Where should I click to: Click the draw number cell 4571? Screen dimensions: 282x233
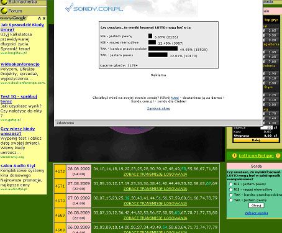[x=60, y=186]
